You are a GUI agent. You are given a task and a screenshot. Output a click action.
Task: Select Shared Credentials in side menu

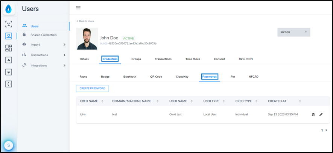pyautogui.click(x=43, y=35)
